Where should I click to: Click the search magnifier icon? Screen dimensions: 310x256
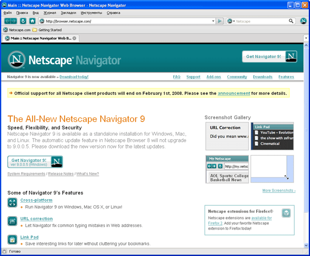coord(291,21)
